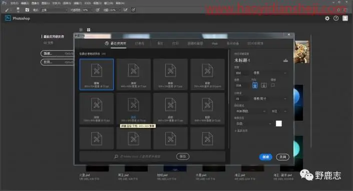Click the 关闭 button in dialog

click(282, 157)
